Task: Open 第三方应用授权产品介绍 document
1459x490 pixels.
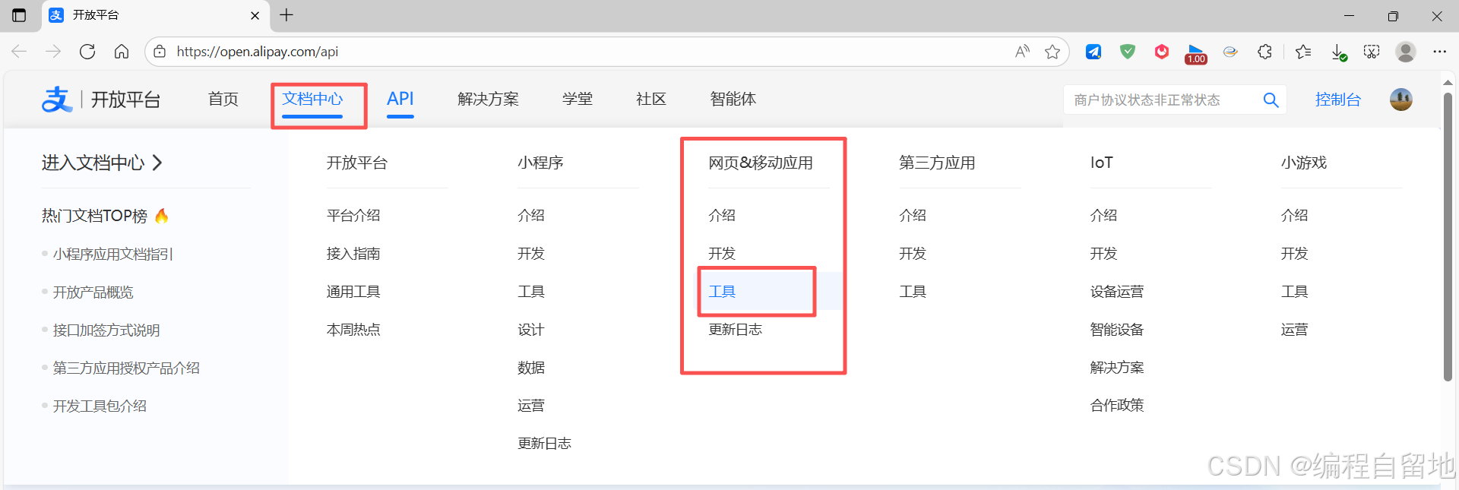Action: coord(126,368)
